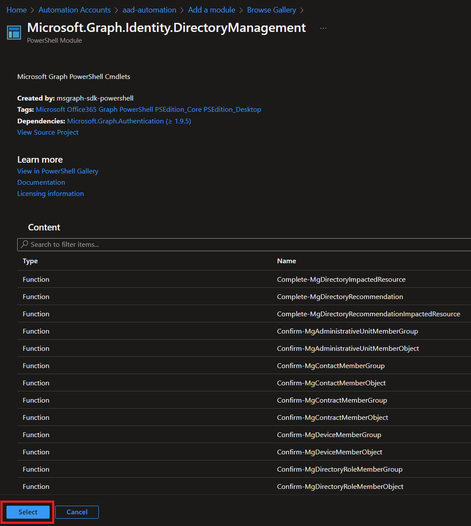The width and height of the screenshot is (471, 526).
Task: Select Confirm-MgContractMemberGroup row
Action: 244,400
